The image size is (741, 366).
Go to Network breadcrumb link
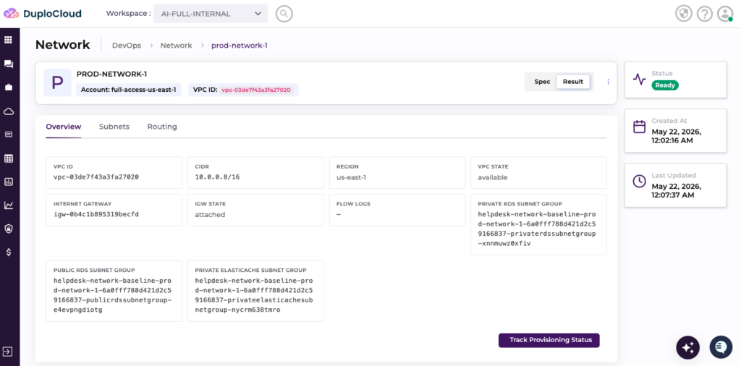click(177, 46)
